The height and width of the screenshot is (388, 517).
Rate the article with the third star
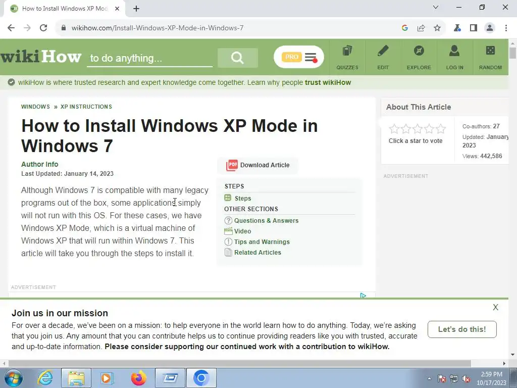[418, 129]
